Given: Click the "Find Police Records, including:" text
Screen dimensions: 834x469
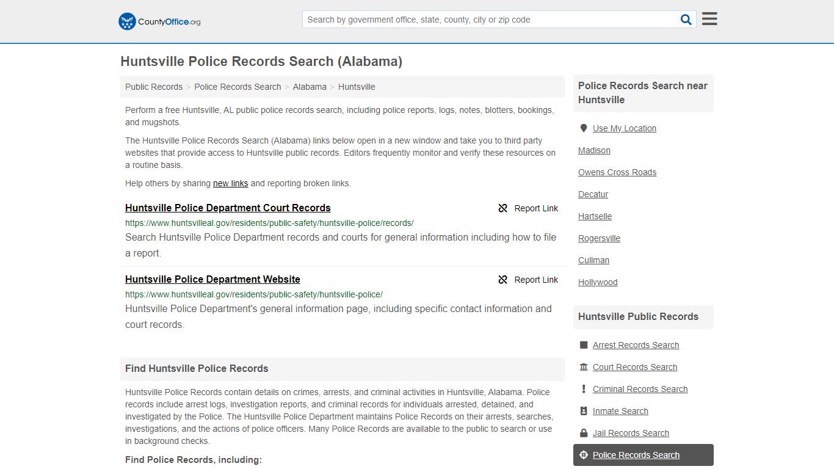Looking at the screenshot, I should coord(194,459).
